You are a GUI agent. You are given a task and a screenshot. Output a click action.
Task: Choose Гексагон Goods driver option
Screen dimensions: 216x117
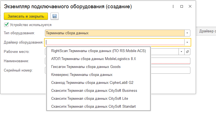click(x=99, y=67)
